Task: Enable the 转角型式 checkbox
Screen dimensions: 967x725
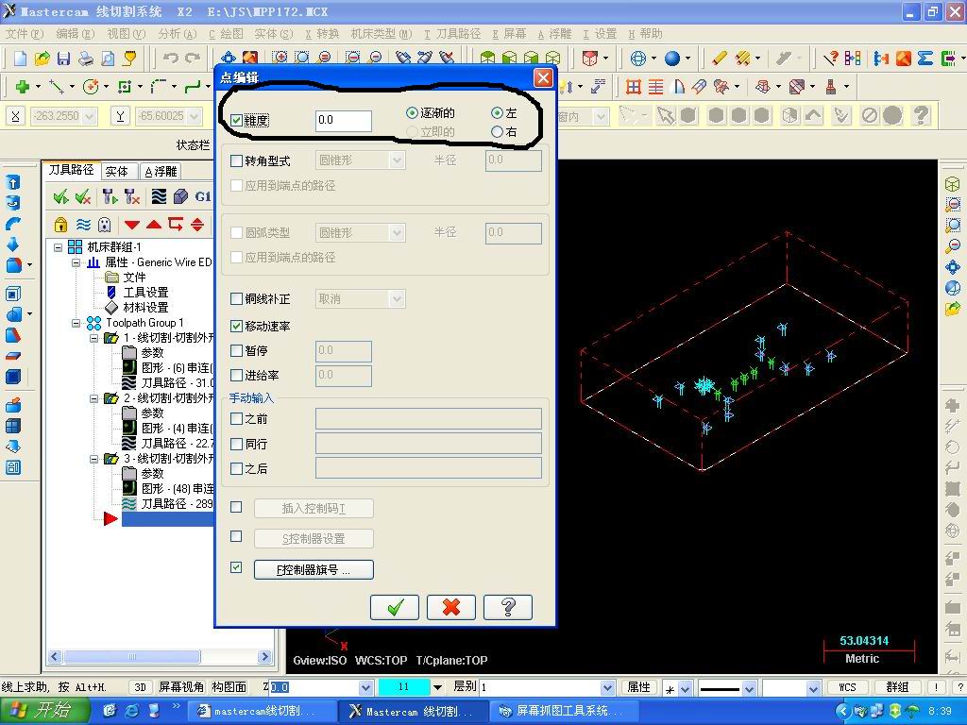Action: [236, 160]
